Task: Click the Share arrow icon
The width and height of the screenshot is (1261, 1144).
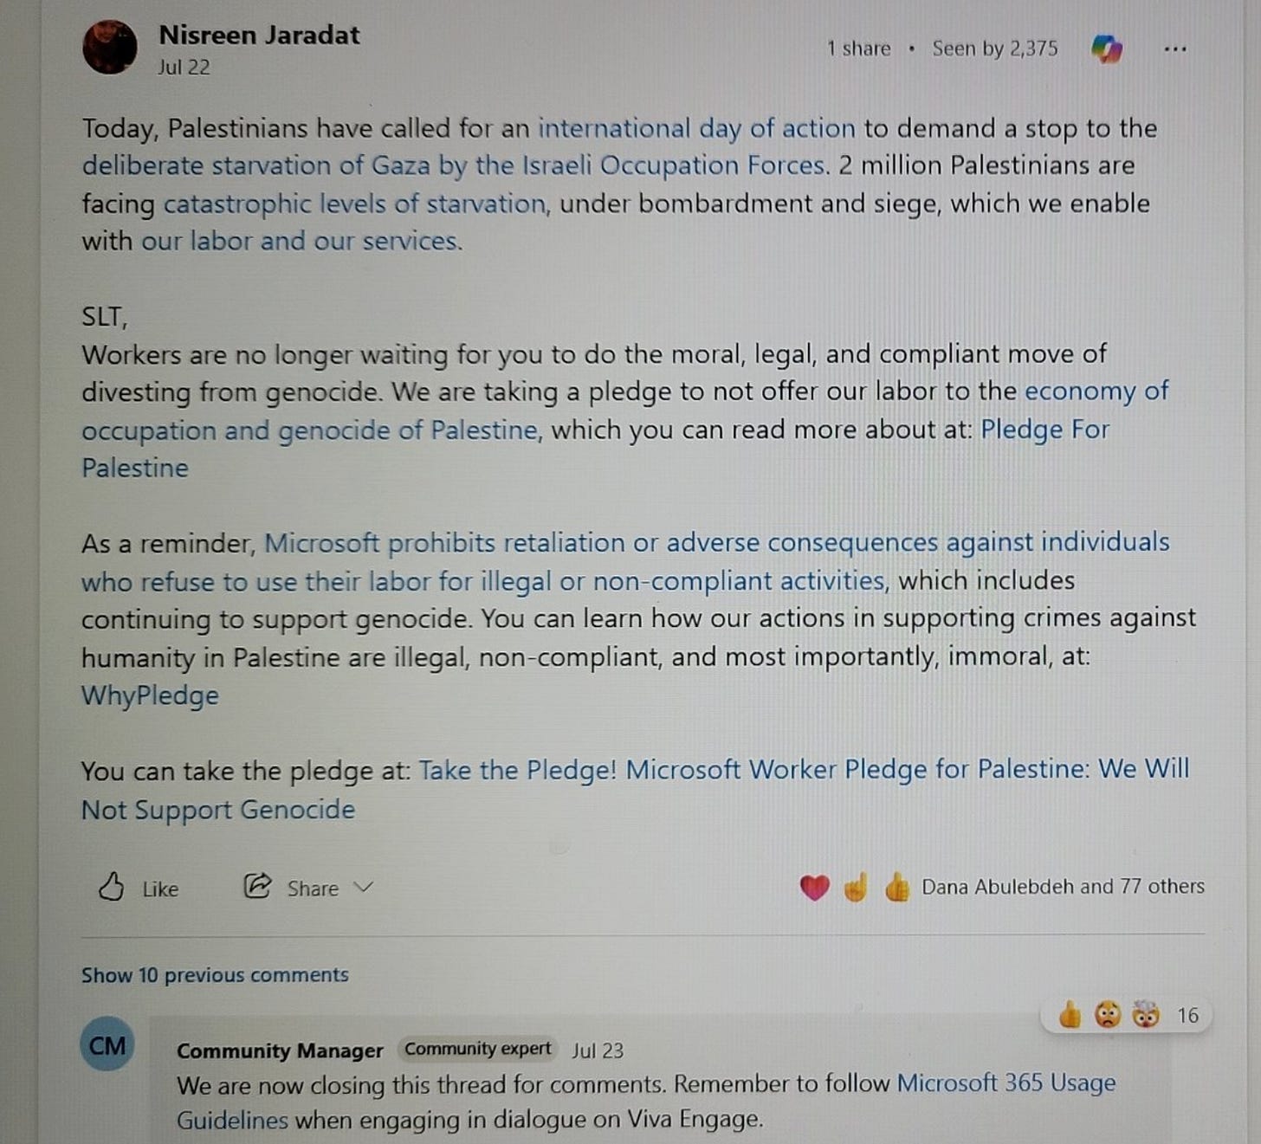Action: point(256,887)
